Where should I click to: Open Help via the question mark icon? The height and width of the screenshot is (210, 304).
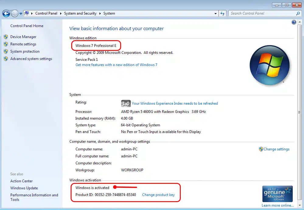click(x=294, y=22)
